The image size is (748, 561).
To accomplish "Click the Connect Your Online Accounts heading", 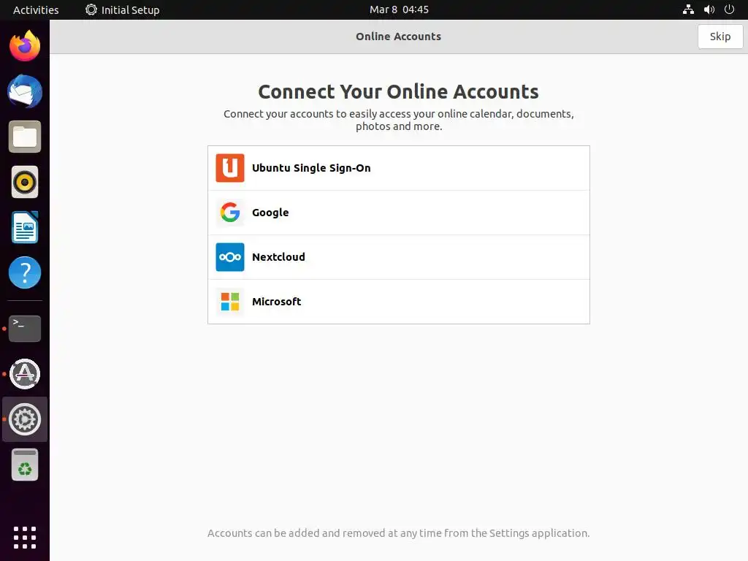I will (398, 91).
